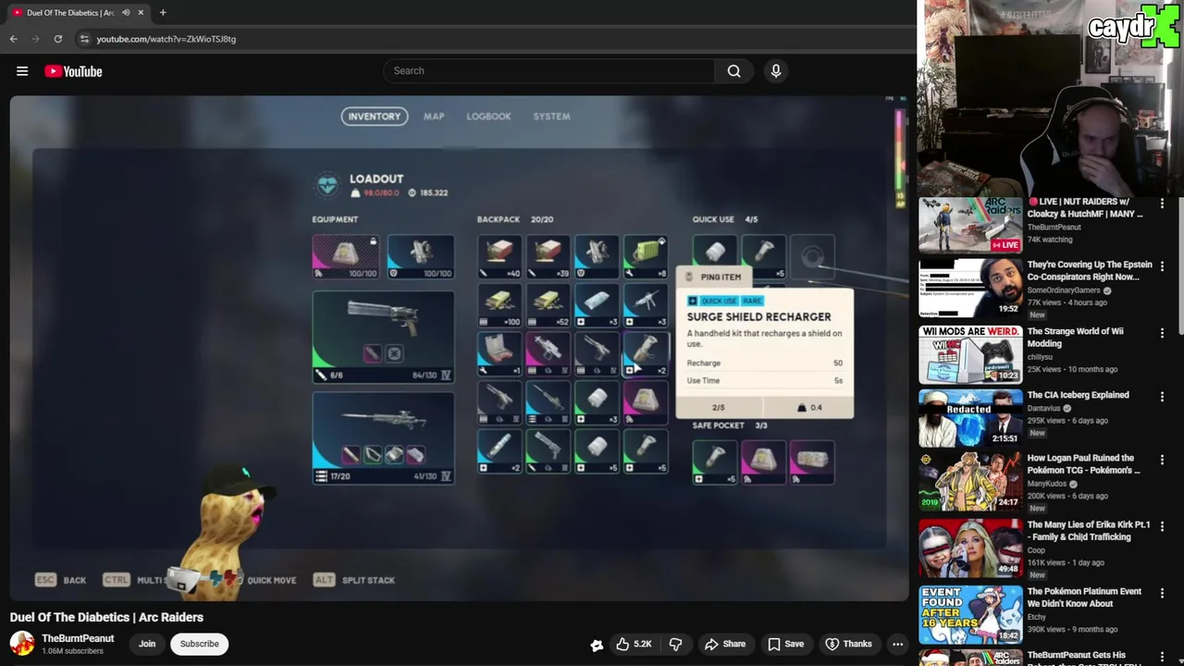1184x666 pixels.
Task: Click the empty fifth Quick Use slot
Action: pos(811,257)
